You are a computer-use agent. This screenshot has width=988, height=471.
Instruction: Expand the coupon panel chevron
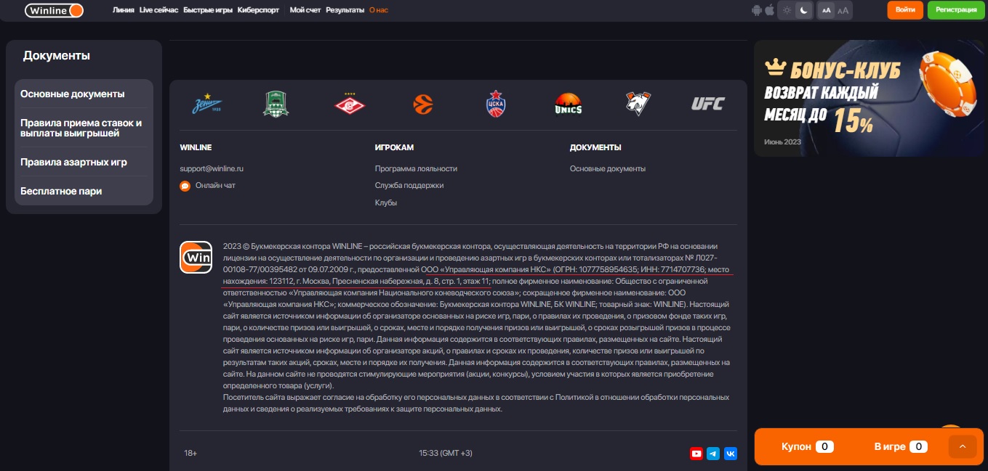(963, 446)
